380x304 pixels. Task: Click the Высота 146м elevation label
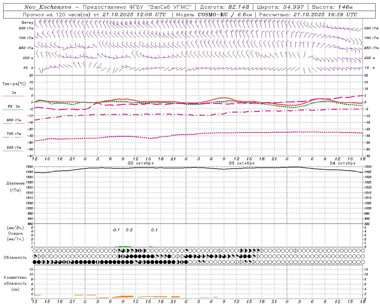[x=332, y=7]
